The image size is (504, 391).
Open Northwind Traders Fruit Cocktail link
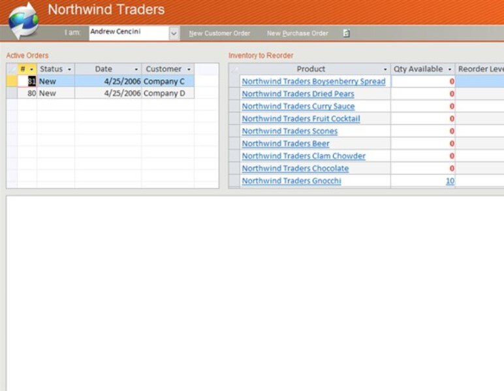coord(301,119)
